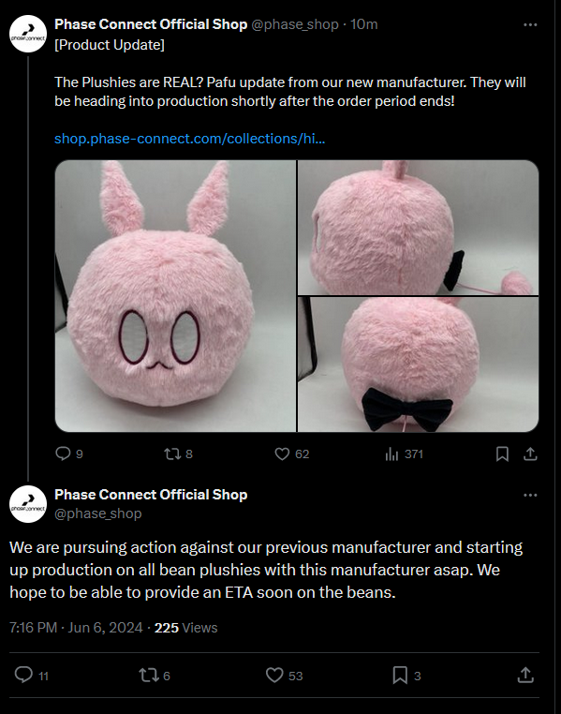Open the front-facing Pafu plushie photo

coord(175,296)
